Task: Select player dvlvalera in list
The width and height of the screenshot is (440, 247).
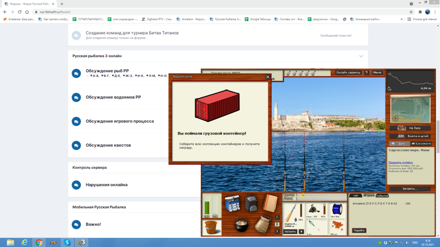Action: point(374,203)
